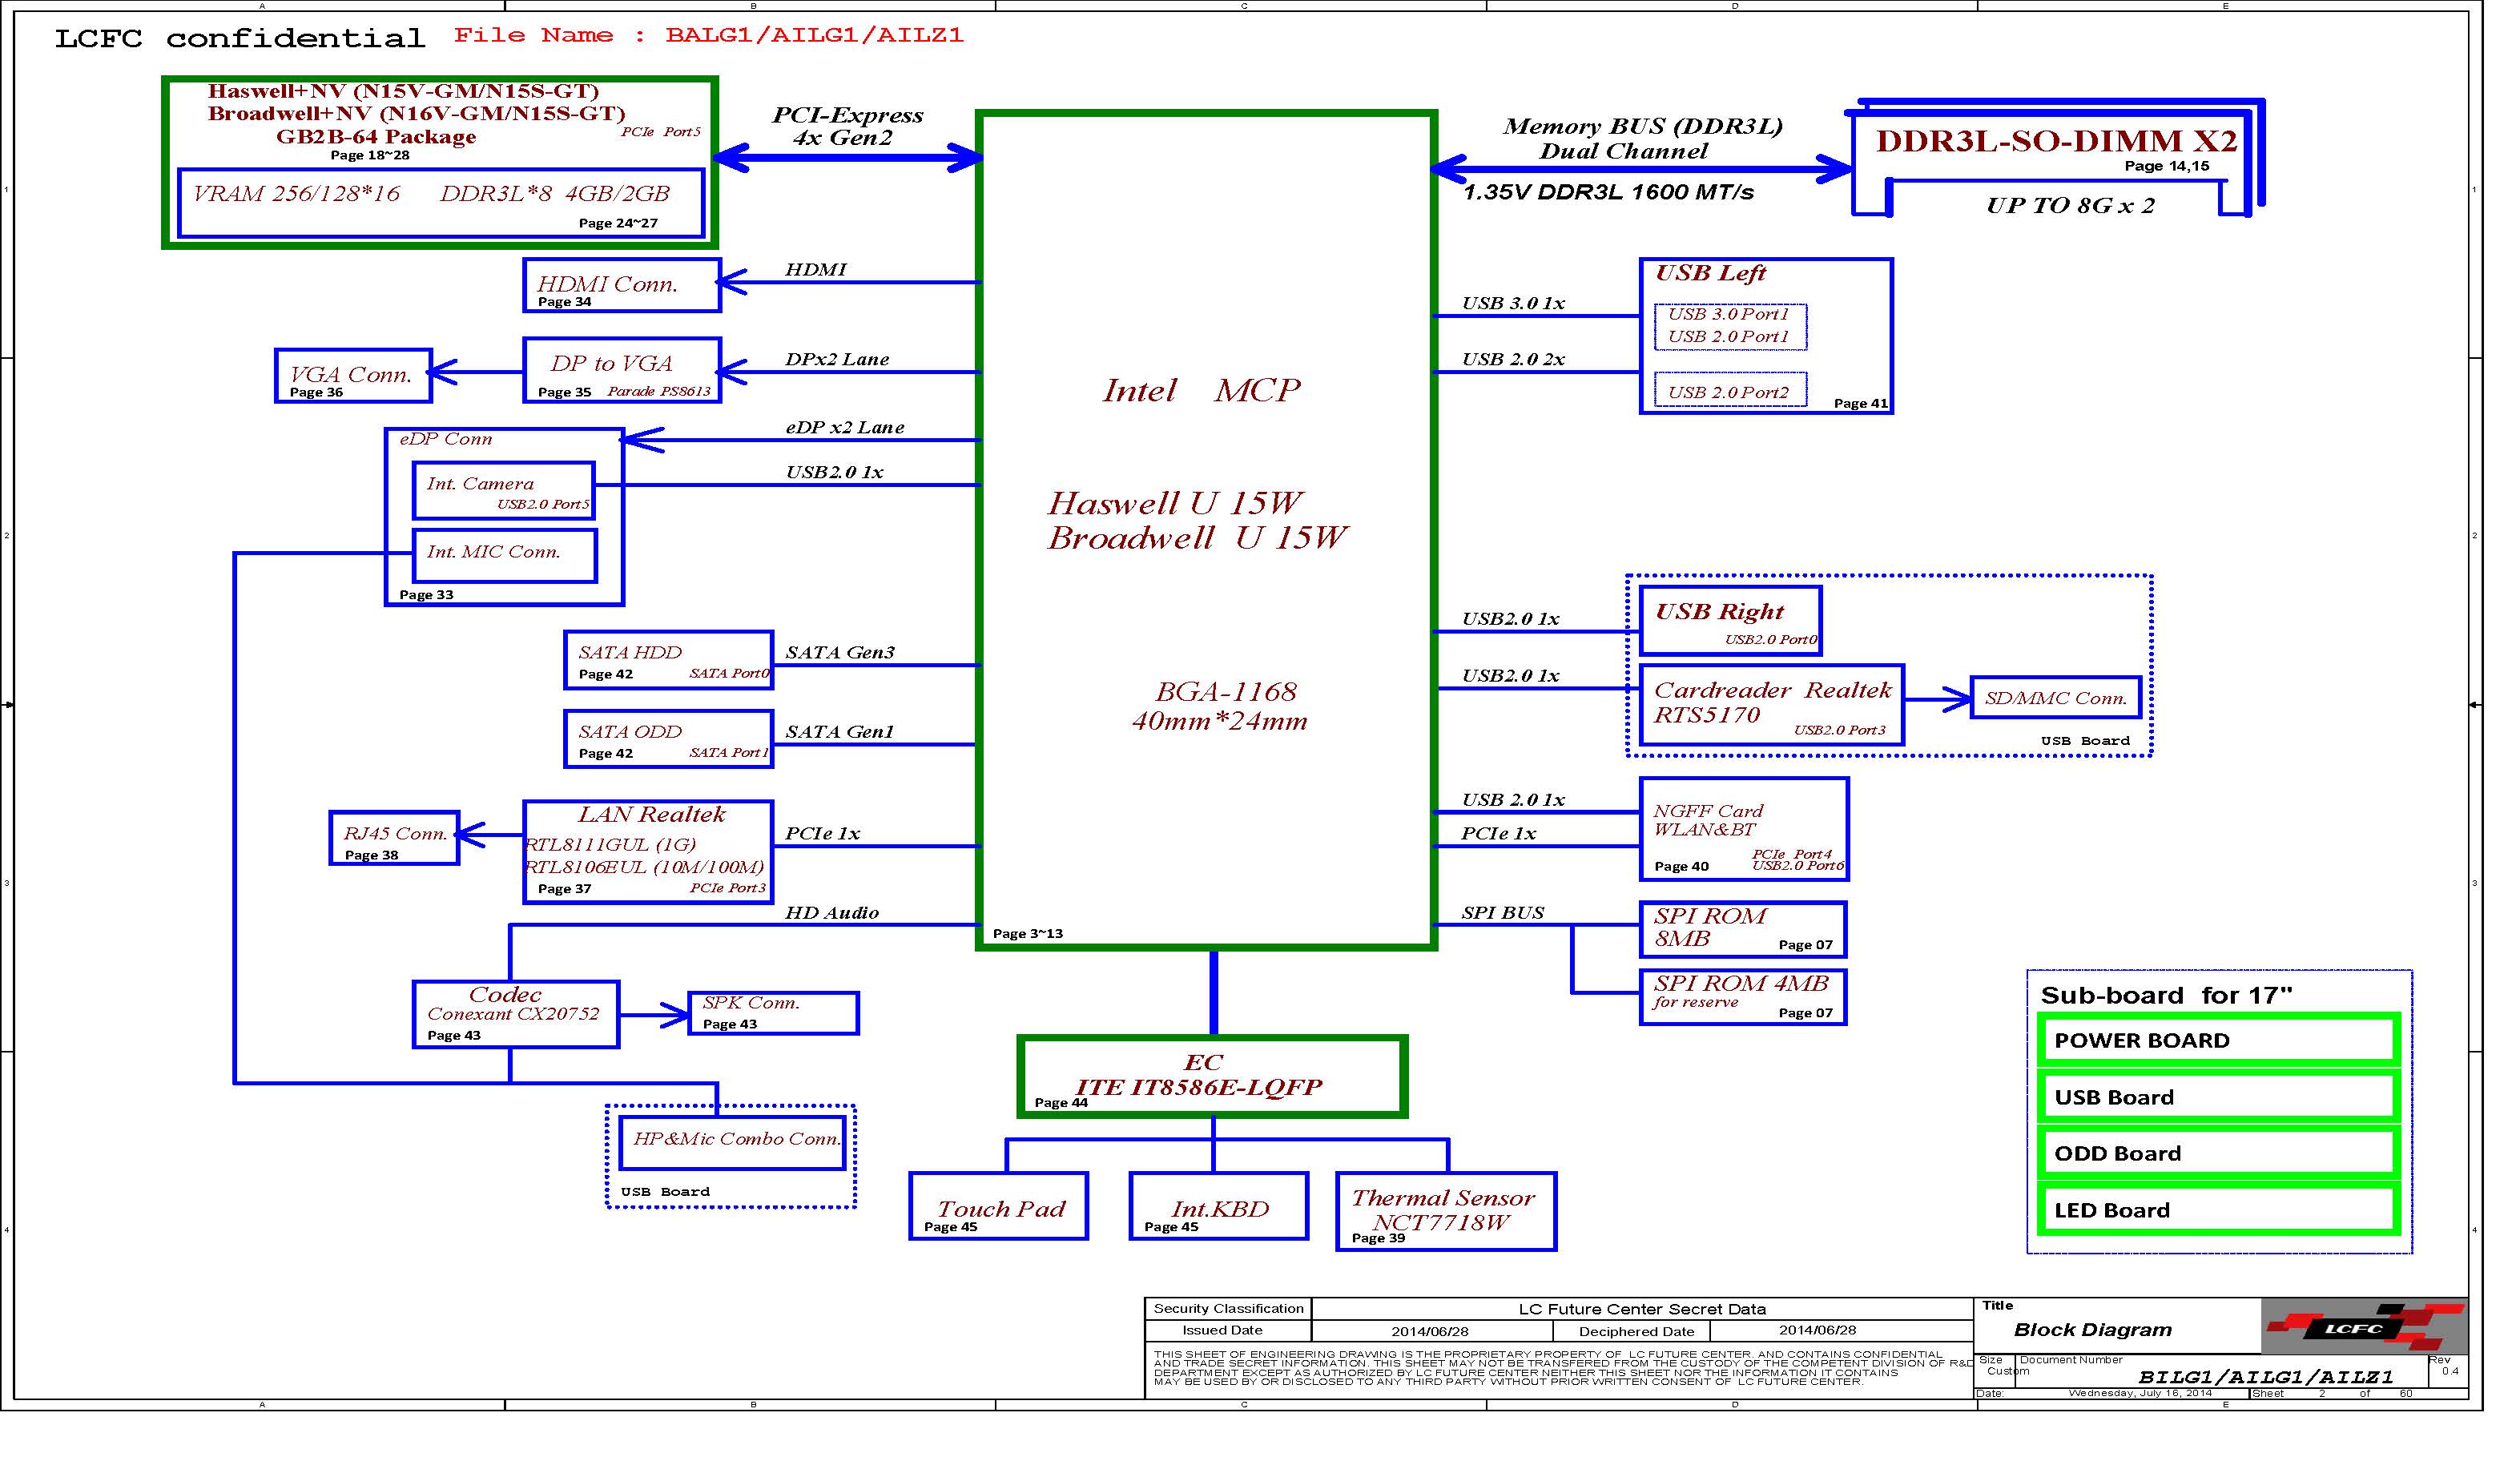Click the RTL8111GUL (1G) text
Screen dimensions: 2520x1457
pyautogui.click(x=610, y=845)
